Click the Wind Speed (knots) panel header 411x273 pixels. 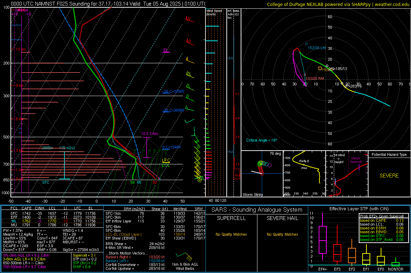click(214, 12)
